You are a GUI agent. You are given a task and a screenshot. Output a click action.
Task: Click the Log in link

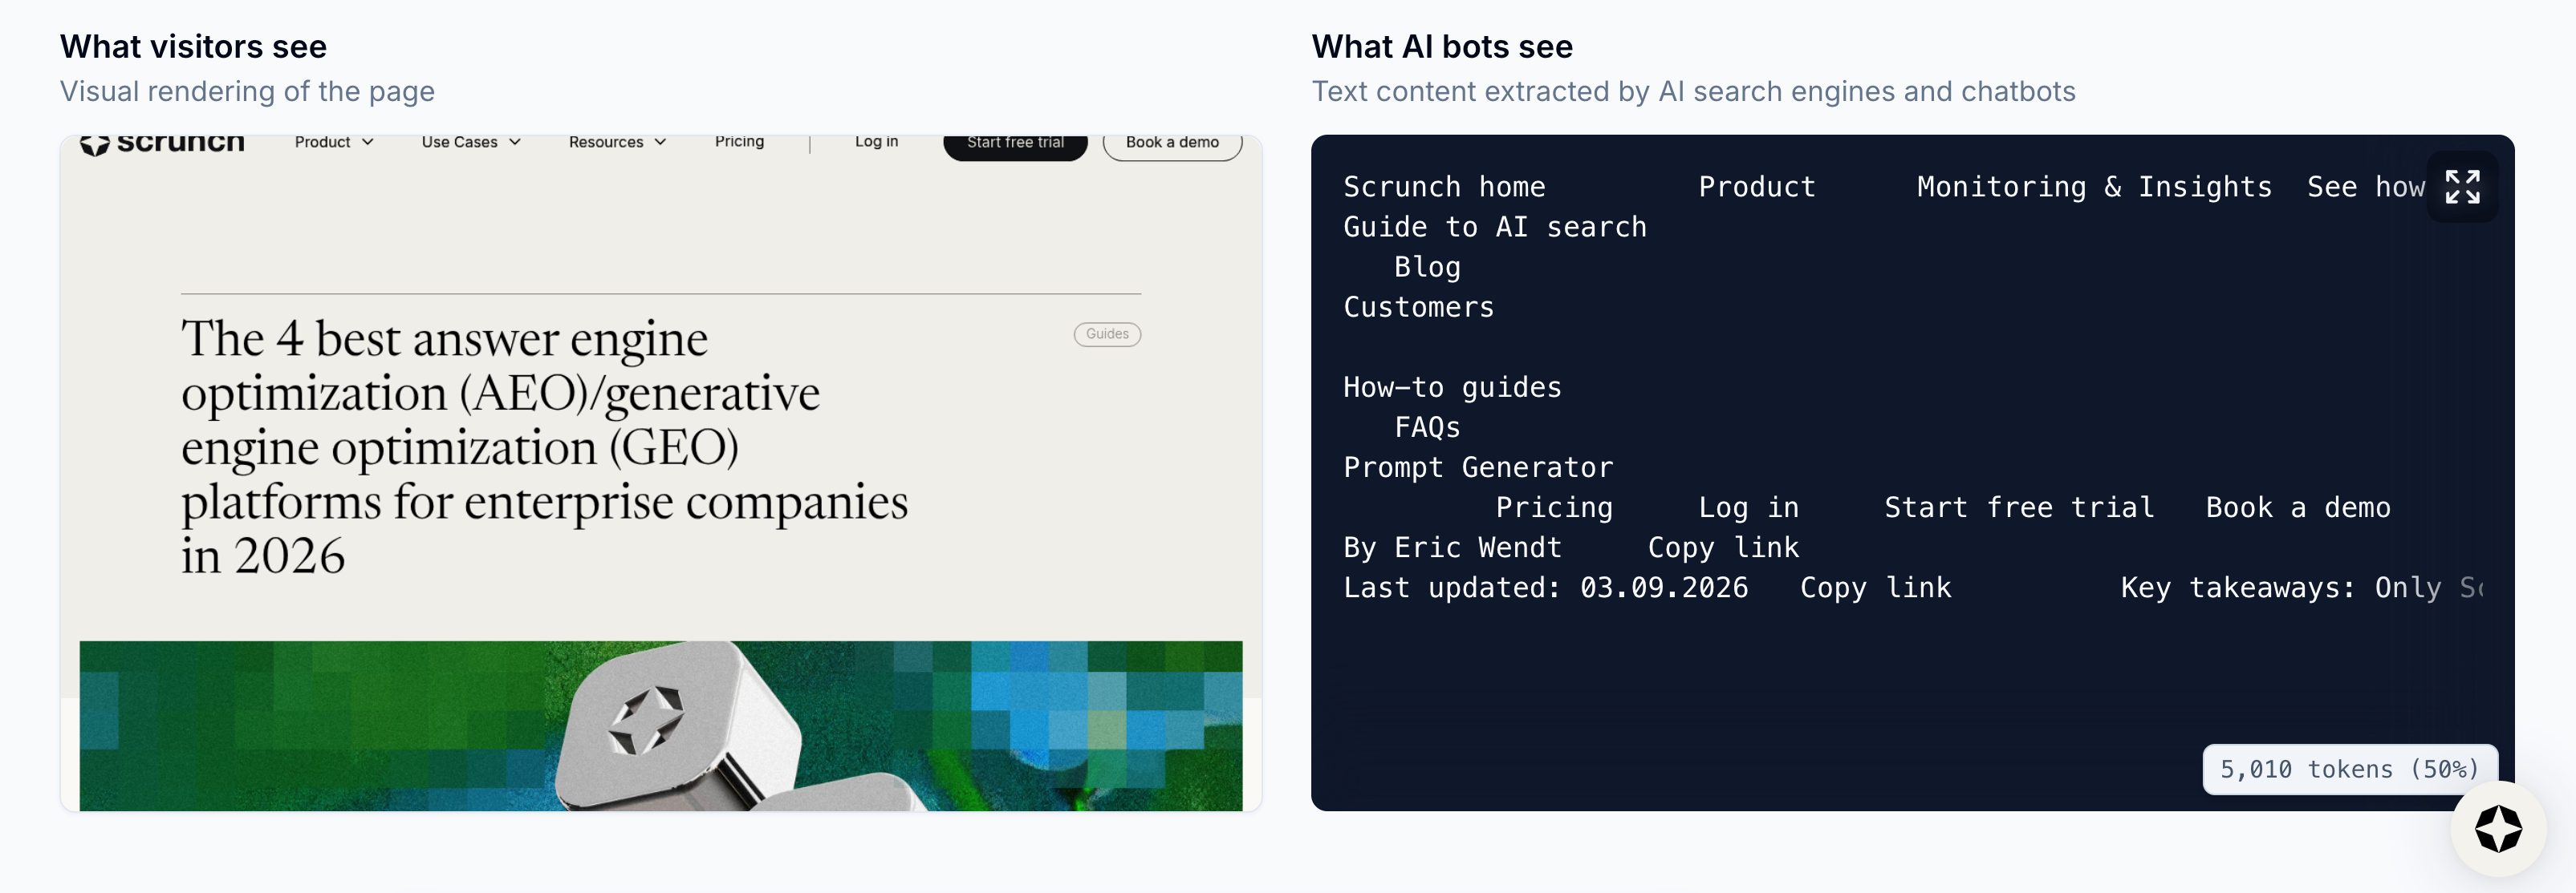(x=876, y=141)
